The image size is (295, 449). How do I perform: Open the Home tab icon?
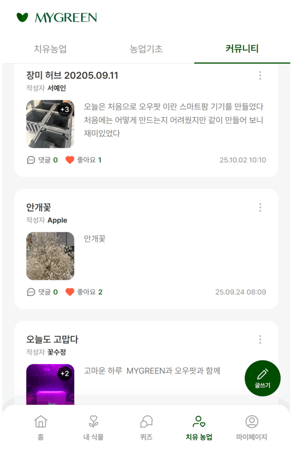point(41,422)
